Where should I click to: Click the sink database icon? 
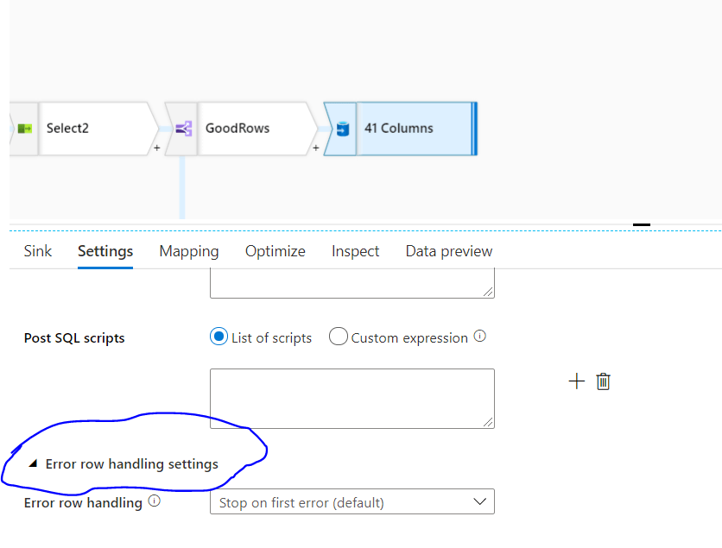click(x=342, y=129)
